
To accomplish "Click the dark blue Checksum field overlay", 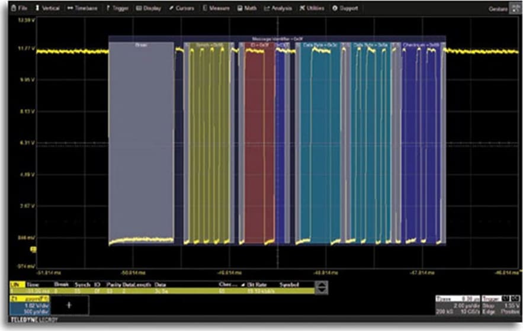I will point(421,143).
